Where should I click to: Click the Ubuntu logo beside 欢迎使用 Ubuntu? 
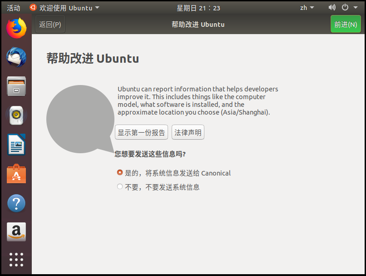point(33,7)
